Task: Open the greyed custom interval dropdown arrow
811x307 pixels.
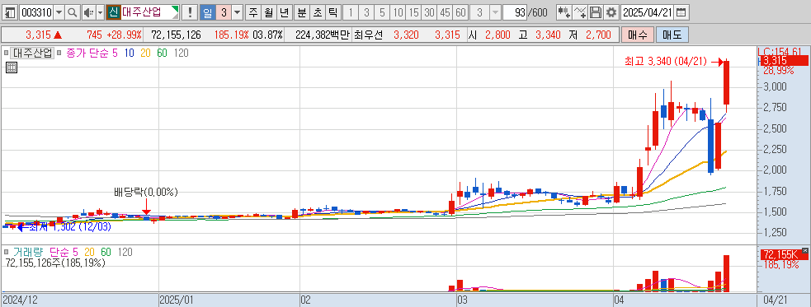Action: [x=495, y=12]
